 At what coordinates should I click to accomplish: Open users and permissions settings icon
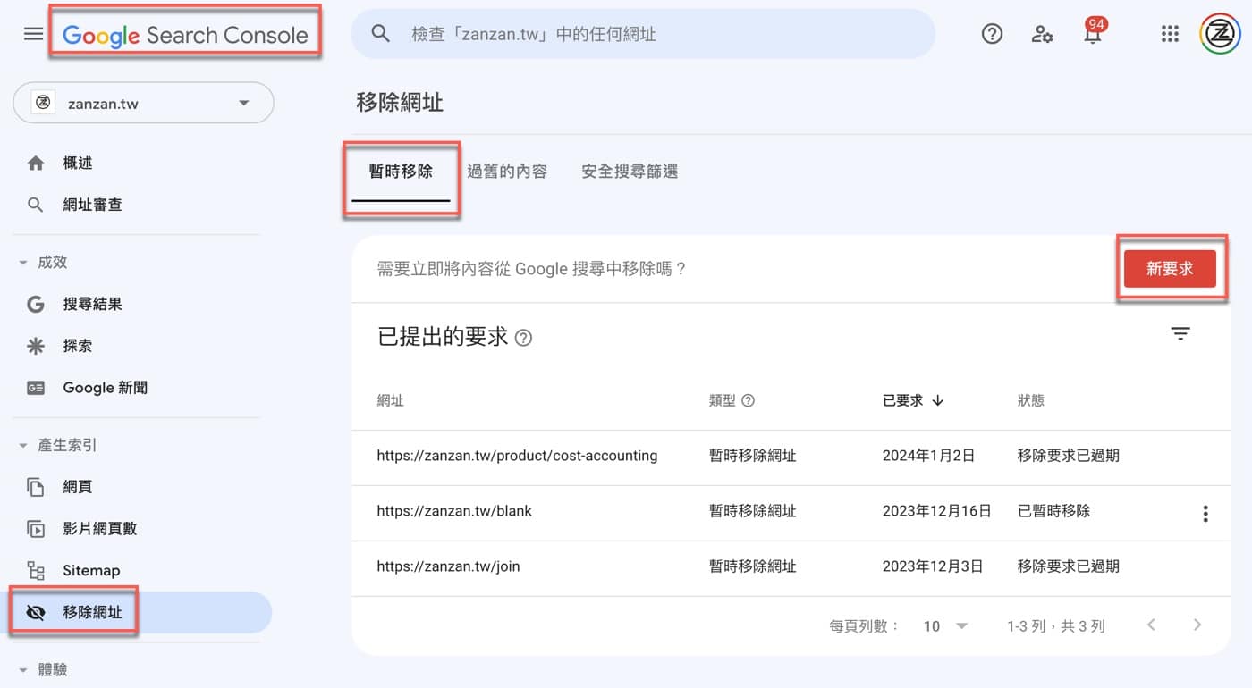click(x=1042, y=34)
